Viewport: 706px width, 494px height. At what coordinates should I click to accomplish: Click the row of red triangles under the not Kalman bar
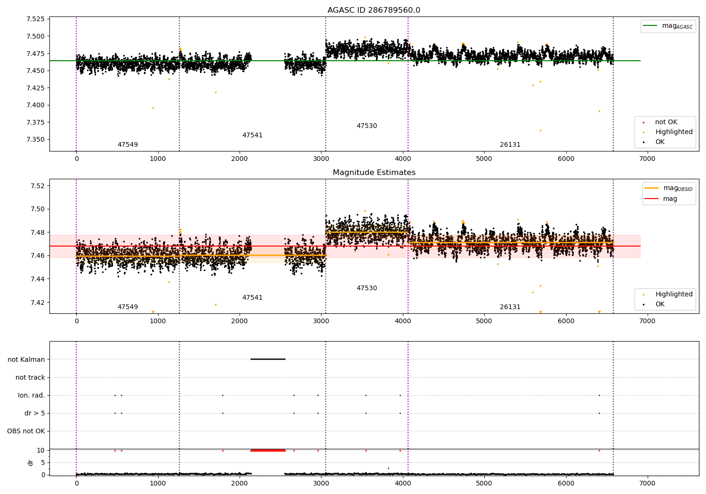pos(268,450)
